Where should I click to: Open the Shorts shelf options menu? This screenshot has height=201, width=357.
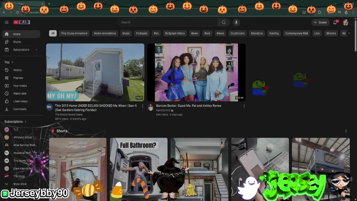coord(346,131)
